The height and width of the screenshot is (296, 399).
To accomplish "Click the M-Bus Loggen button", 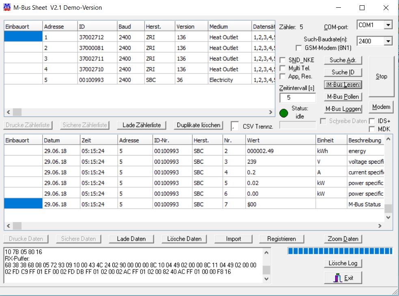I will pyautogui.click(x=343, y=109).
